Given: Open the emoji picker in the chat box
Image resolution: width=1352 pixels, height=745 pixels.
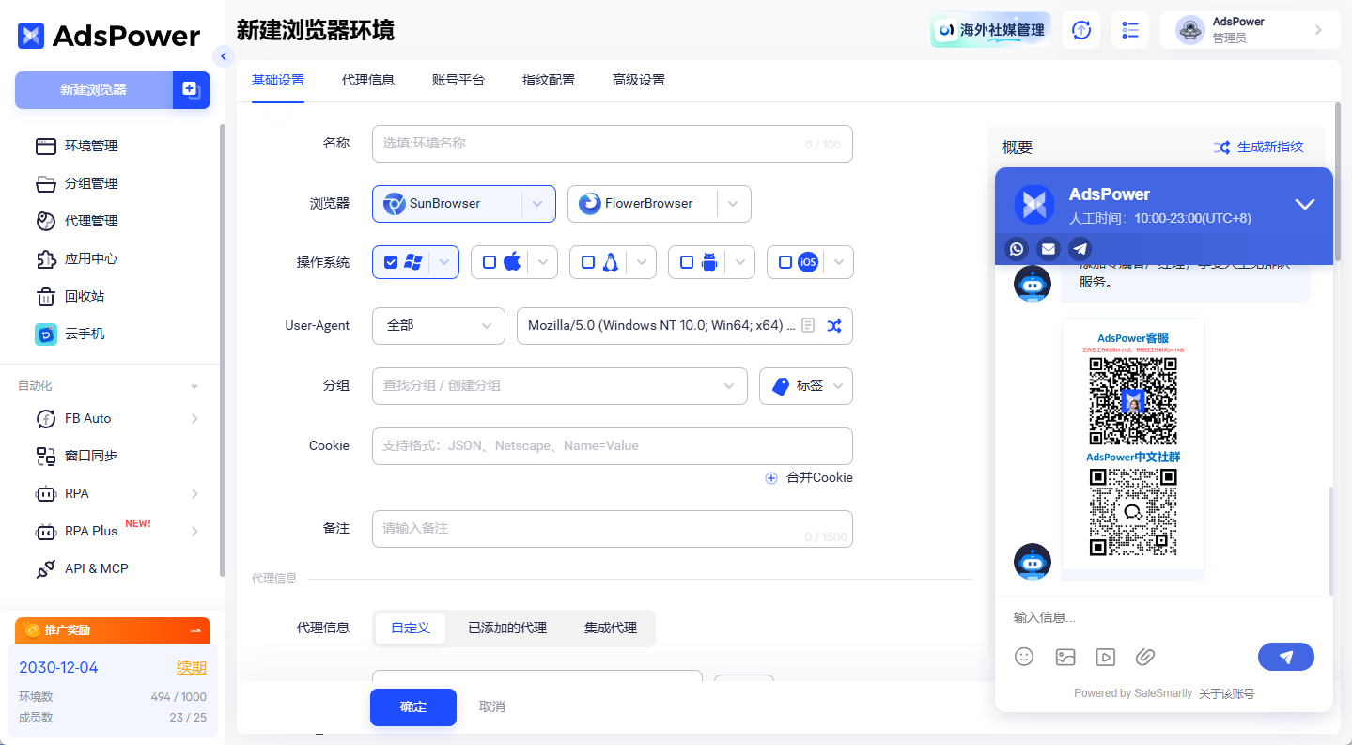Looking at the screenshot, I should click(x=1024, y=657).
